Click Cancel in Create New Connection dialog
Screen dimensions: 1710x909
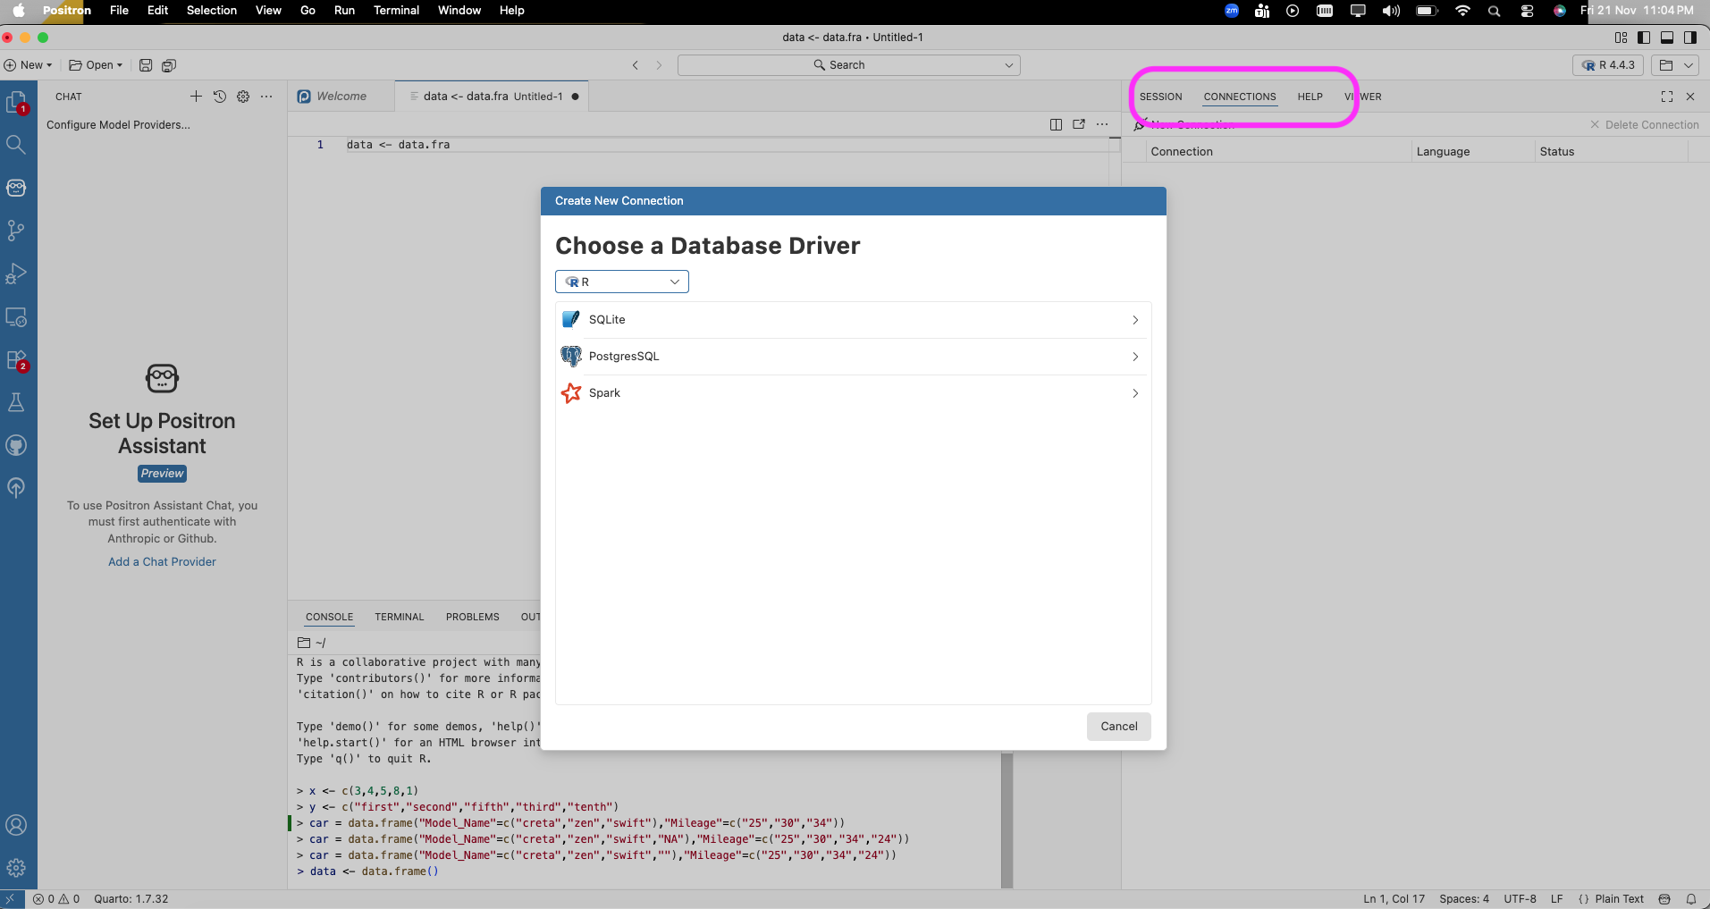1118,727
